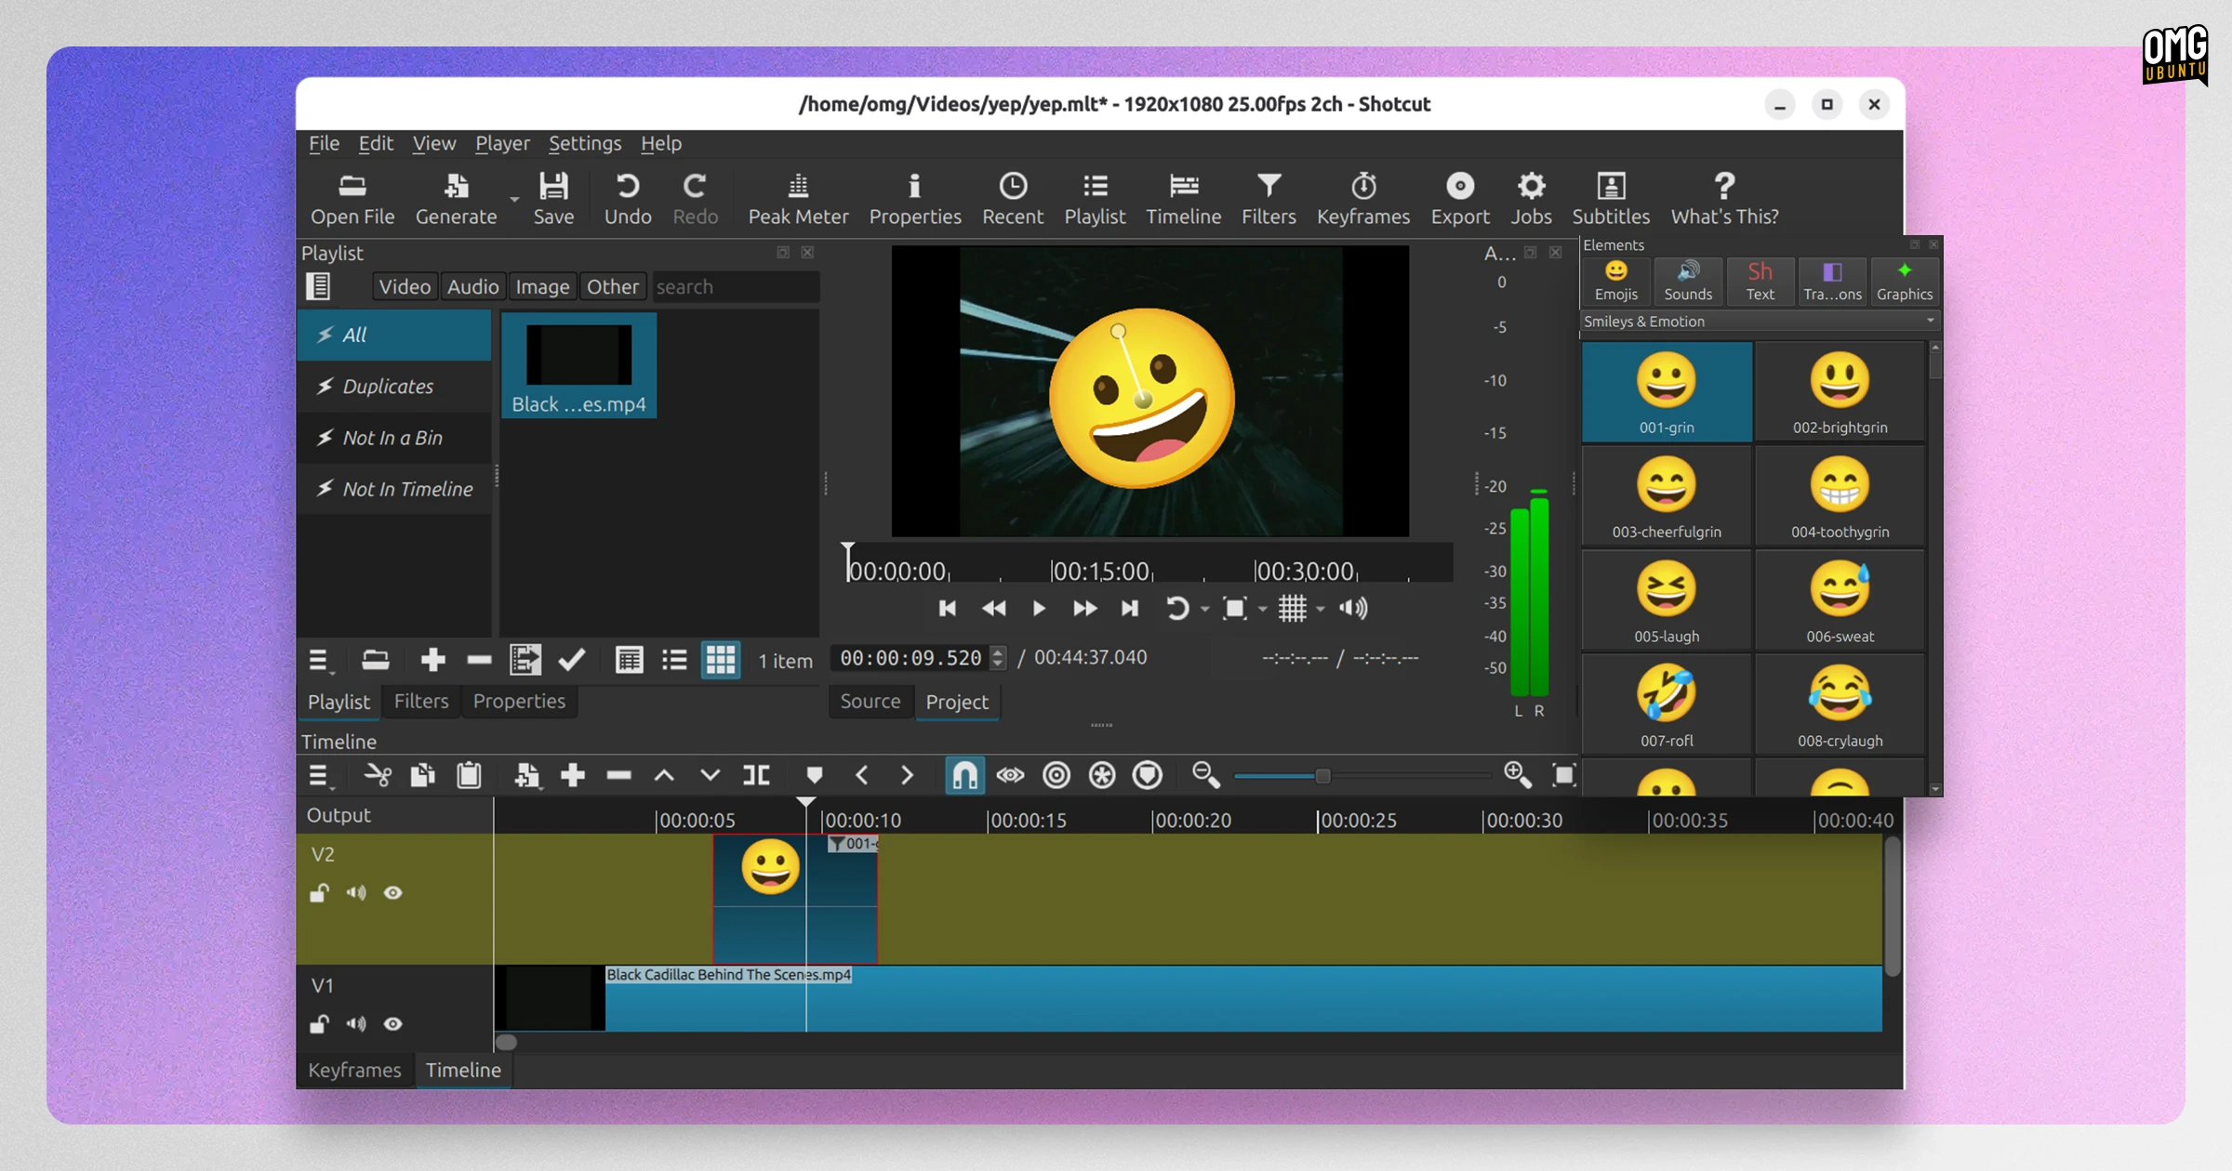The width and height of the screenshot is (2232, 1171).
Task: Open the Sounds elements category
Action: (x=1687, y=282)
